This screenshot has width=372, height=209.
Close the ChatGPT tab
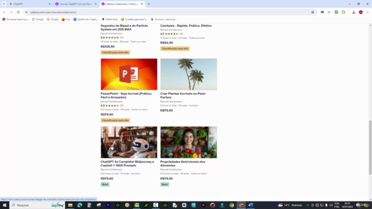click(49, 4)
